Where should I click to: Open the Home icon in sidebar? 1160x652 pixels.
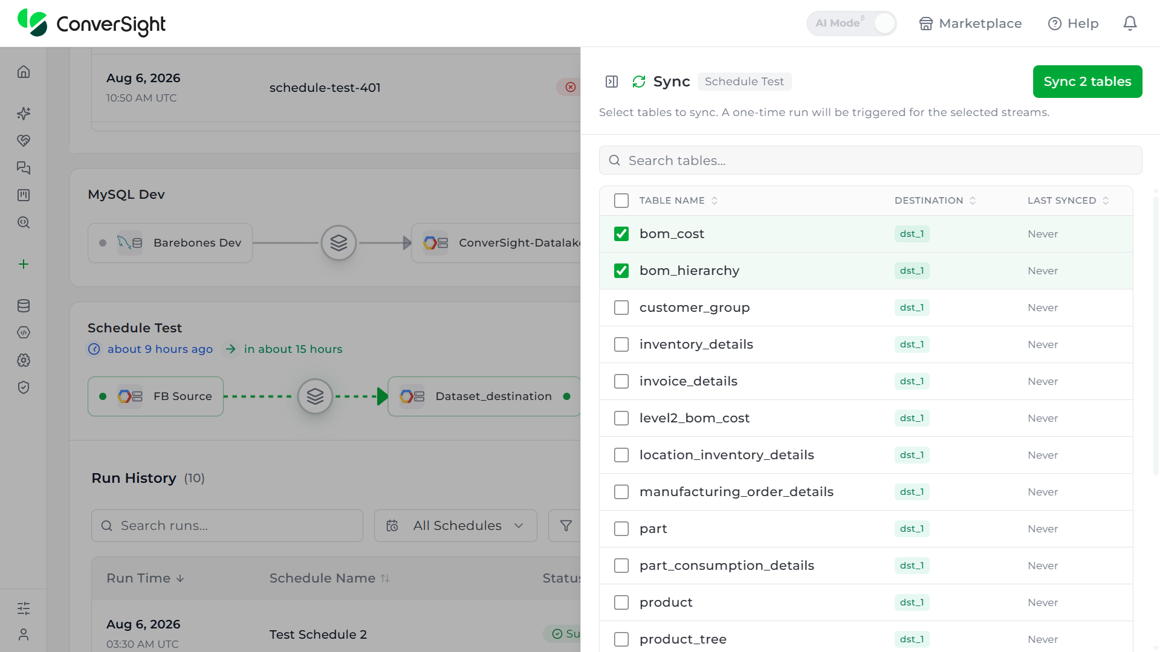point(24,72)
